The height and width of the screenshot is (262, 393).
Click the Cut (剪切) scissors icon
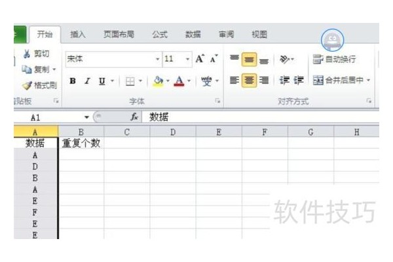pos(27,54)
